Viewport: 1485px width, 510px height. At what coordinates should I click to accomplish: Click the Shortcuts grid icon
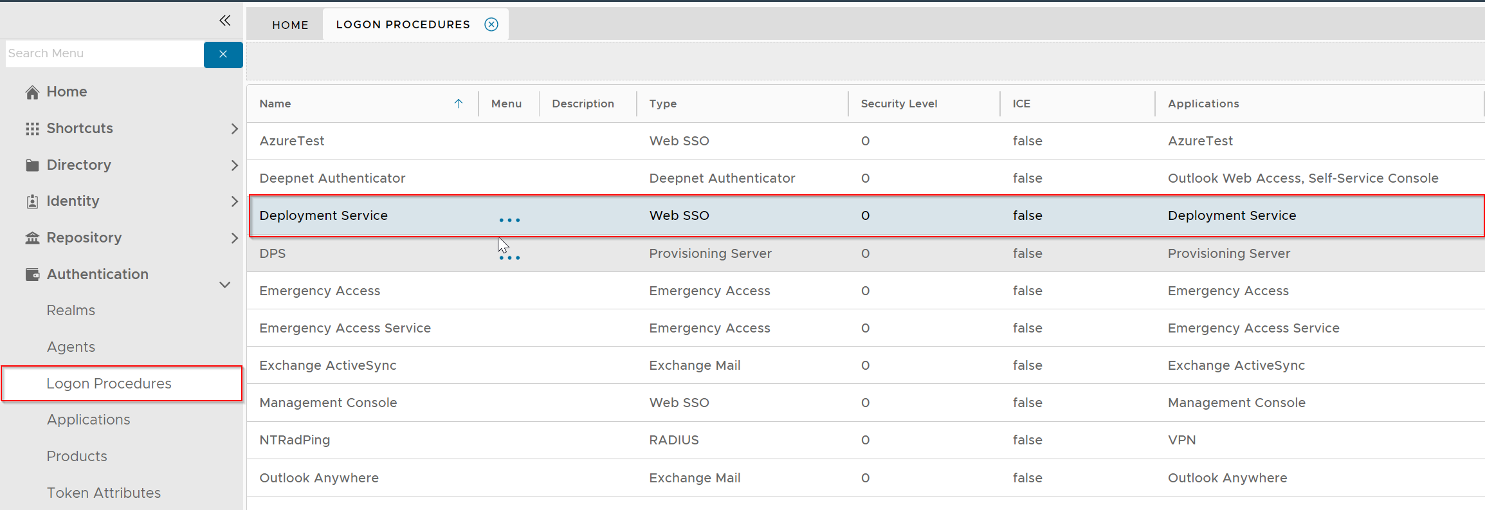[x=32, y=129]
